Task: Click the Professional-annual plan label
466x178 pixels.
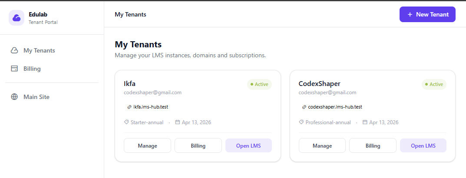Action: click(328, 122)
